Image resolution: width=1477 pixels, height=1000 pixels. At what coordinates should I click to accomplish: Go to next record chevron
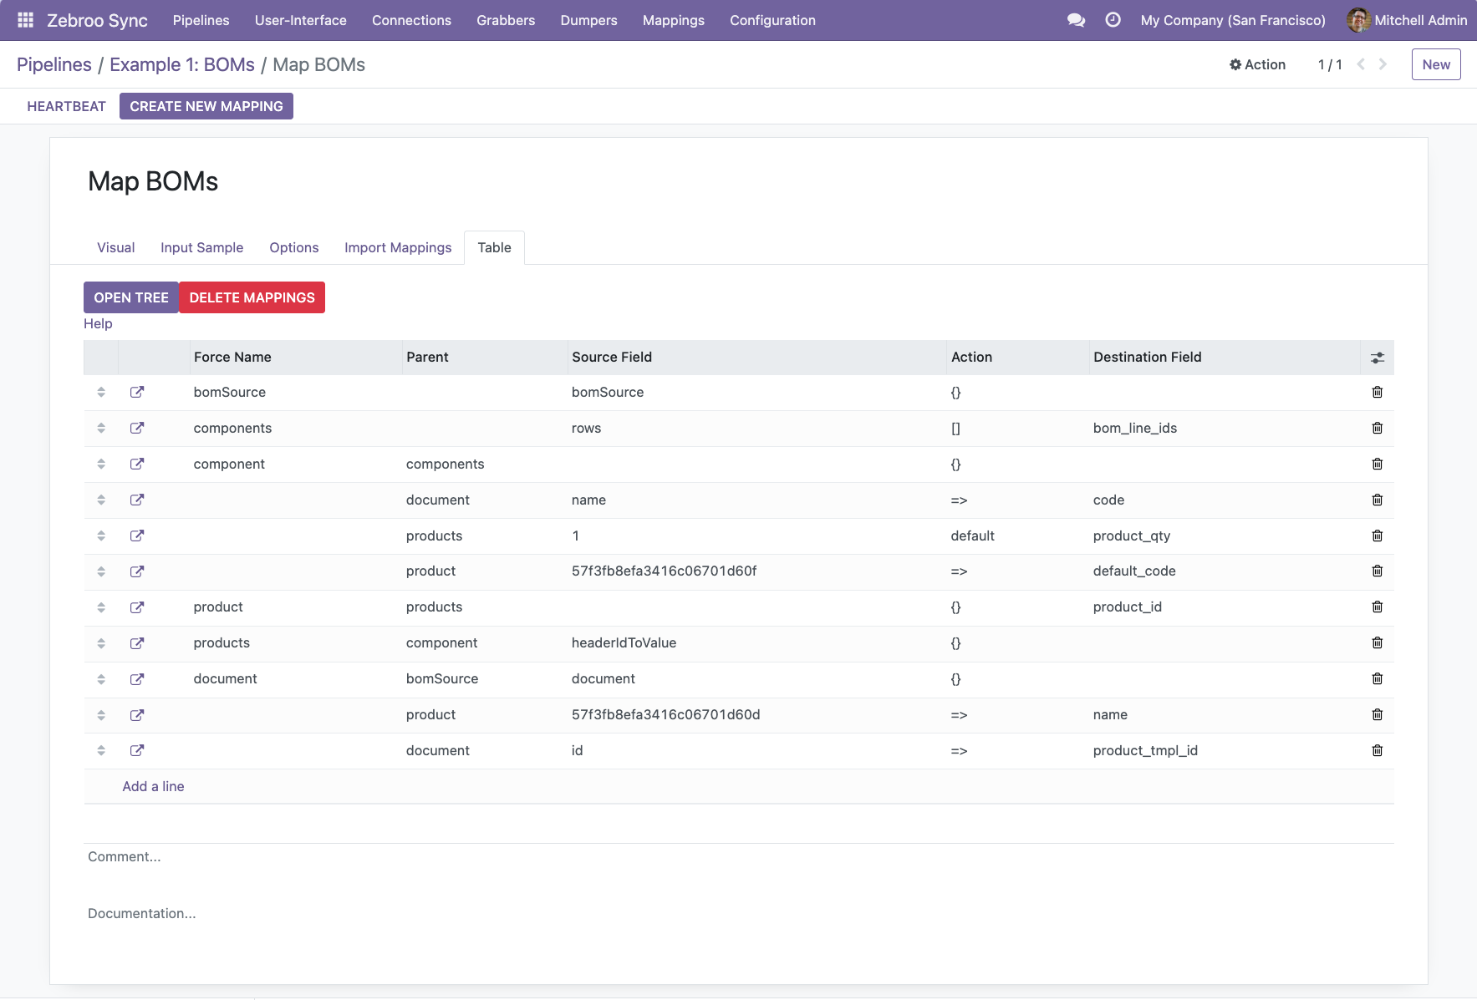point(1383,64)
